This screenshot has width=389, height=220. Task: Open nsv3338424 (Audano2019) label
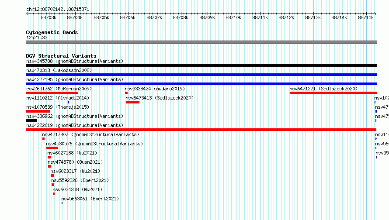point(155,89)
